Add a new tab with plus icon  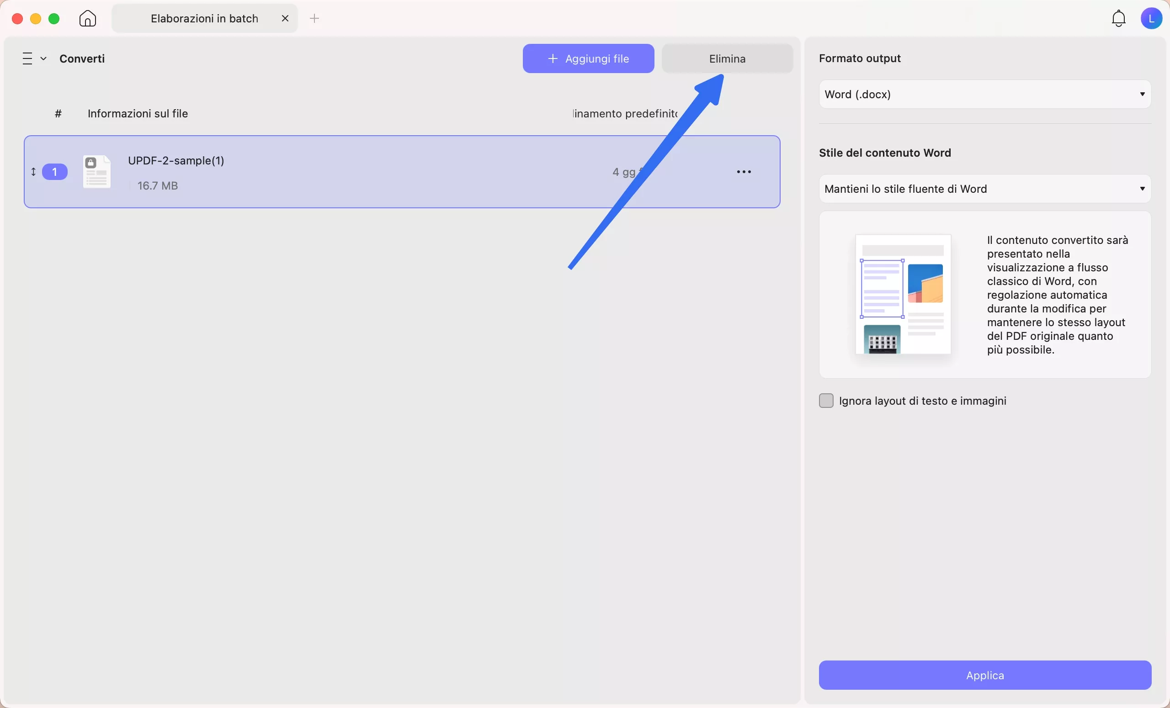click(314, 19)
